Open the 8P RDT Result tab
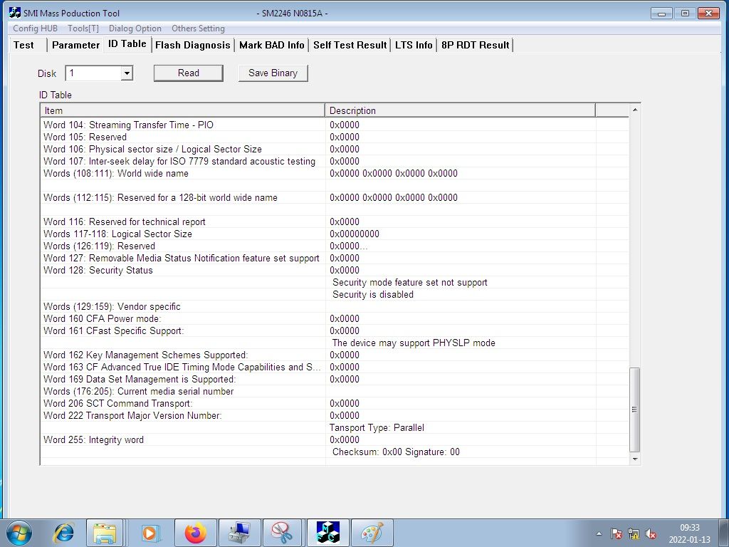 pyautogui.click(x=475, y=45)
